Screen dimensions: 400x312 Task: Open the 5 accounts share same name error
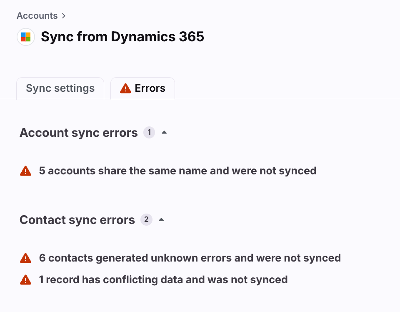click(177, 171)
